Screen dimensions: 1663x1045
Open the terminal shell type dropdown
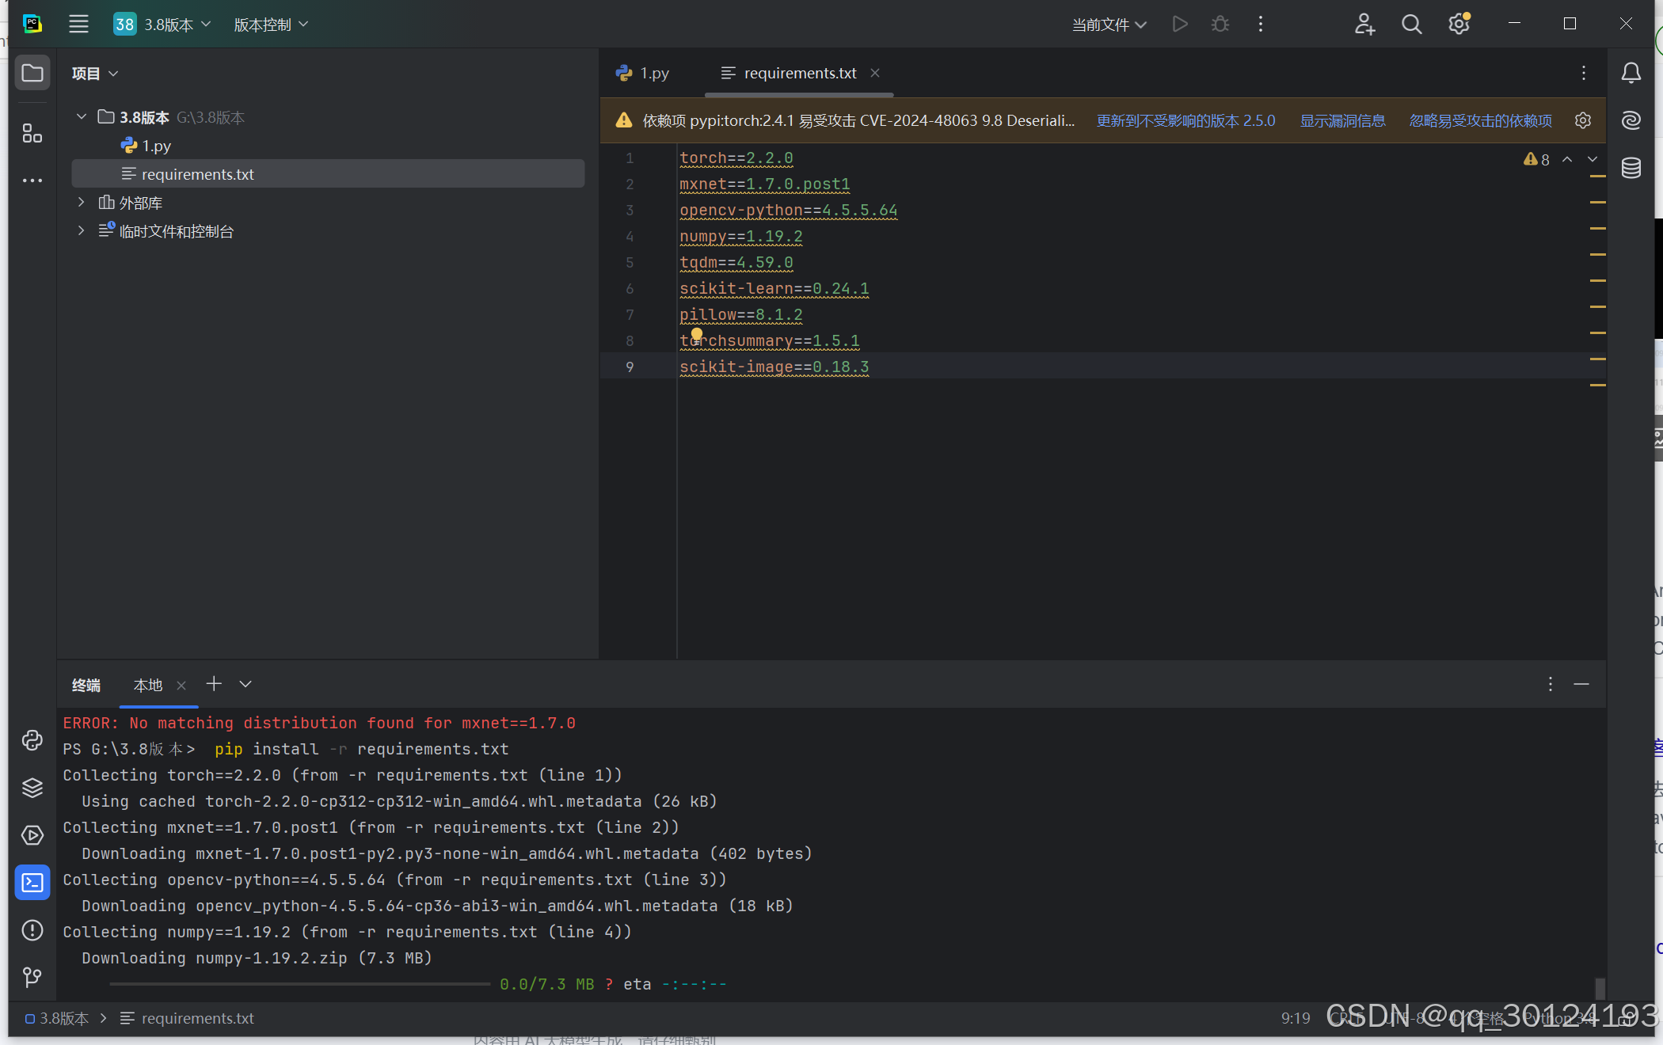pyautogui.click(x=245, y=684)
